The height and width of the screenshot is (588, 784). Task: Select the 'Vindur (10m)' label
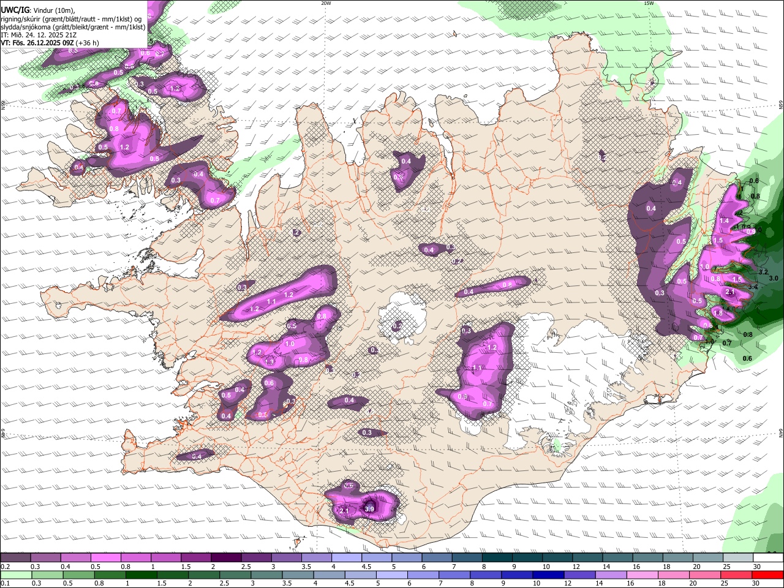point(53,10)
